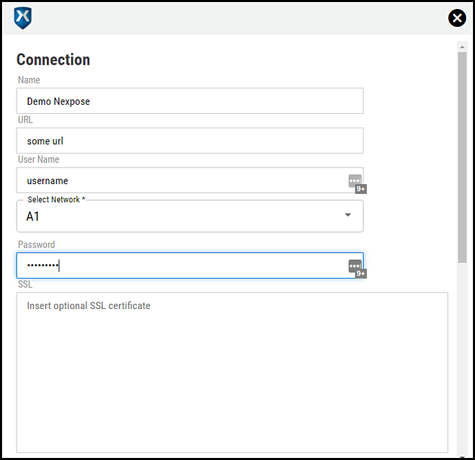Viewport: 475px width, 460px height.
Task: Click the User Name label text
Action: pyautogui.click(x=39, y=159)
